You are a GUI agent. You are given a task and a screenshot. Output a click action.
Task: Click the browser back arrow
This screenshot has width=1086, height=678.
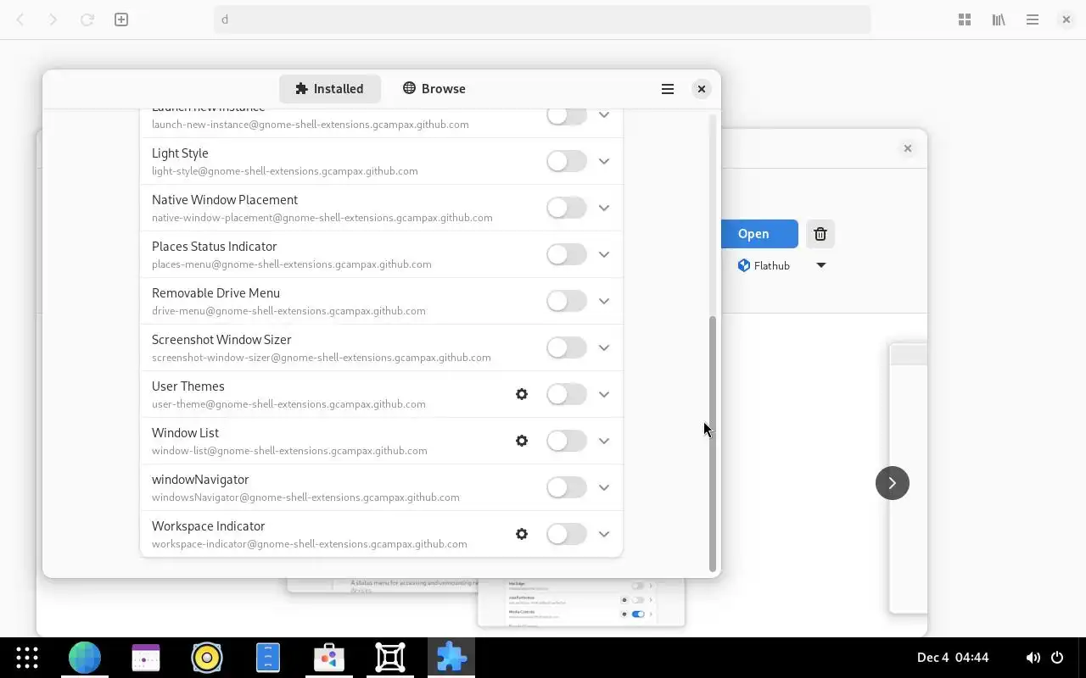20,19
